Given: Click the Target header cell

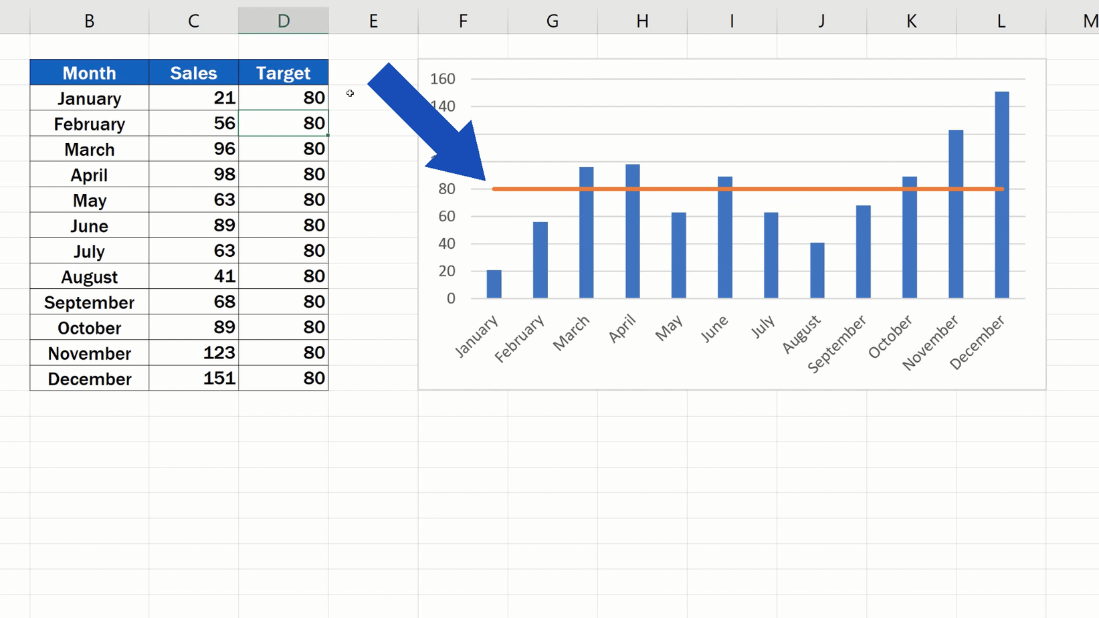Looking at the screenshot, I should click(283, 72).
